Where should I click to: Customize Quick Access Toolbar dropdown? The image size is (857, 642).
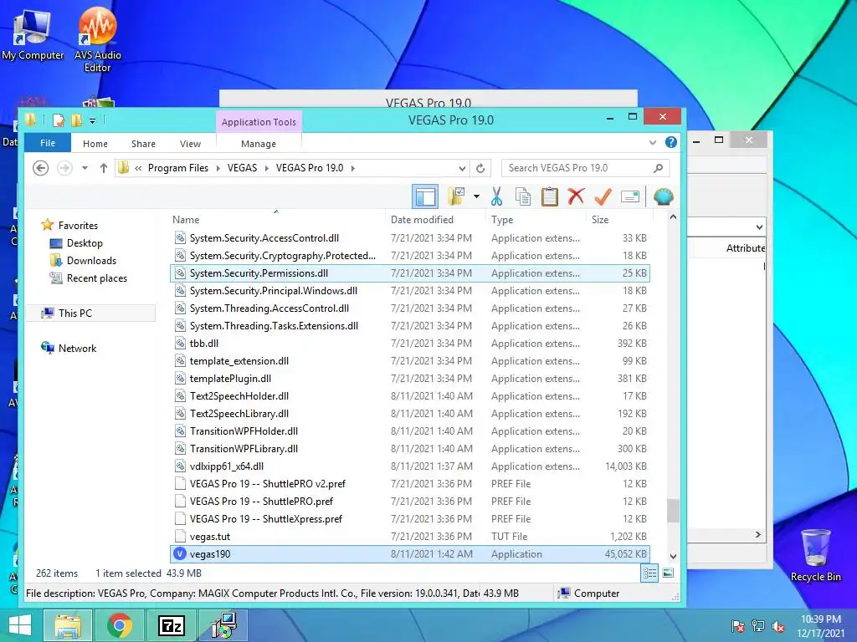click(x=92, y=120)
